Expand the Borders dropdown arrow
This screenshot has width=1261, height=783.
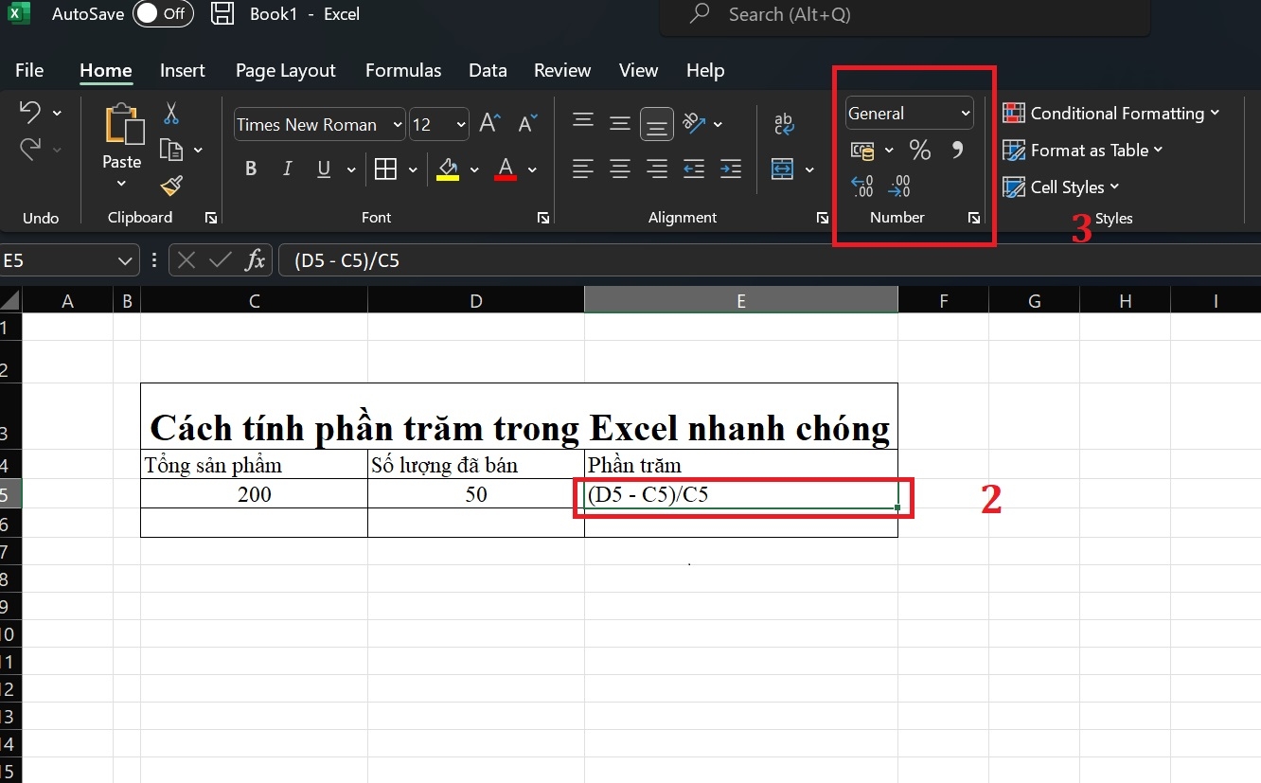click(x=413, y=169)
